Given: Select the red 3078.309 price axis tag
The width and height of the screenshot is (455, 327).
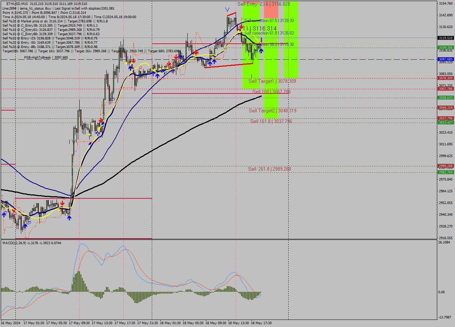Looking at the screenshot, I should (x=445, y=78).
